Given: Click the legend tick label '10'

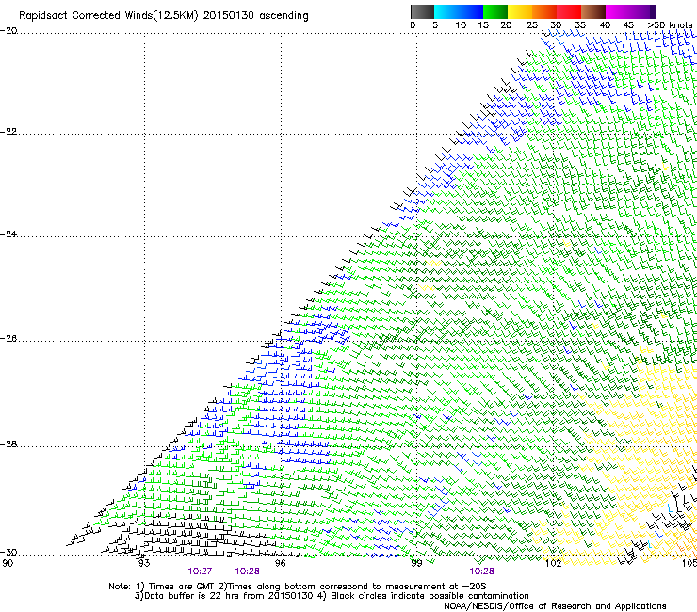Looking at the screenshot, I should [x=461, y=25].
